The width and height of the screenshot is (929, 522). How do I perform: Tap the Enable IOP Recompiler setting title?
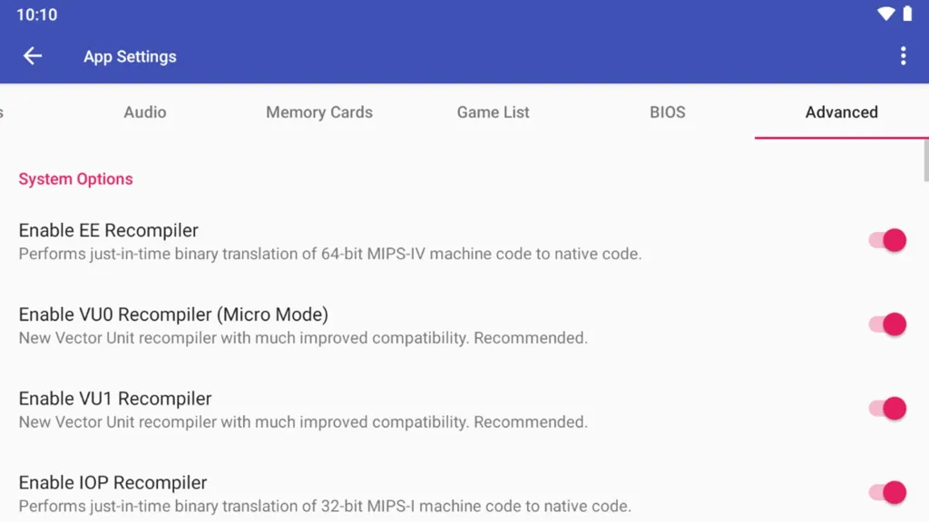pyautogui.click(x=112, y=482)
